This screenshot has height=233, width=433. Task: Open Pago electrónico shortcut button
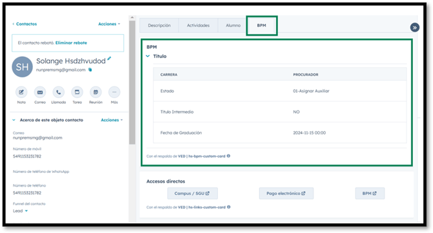point(286,193)
